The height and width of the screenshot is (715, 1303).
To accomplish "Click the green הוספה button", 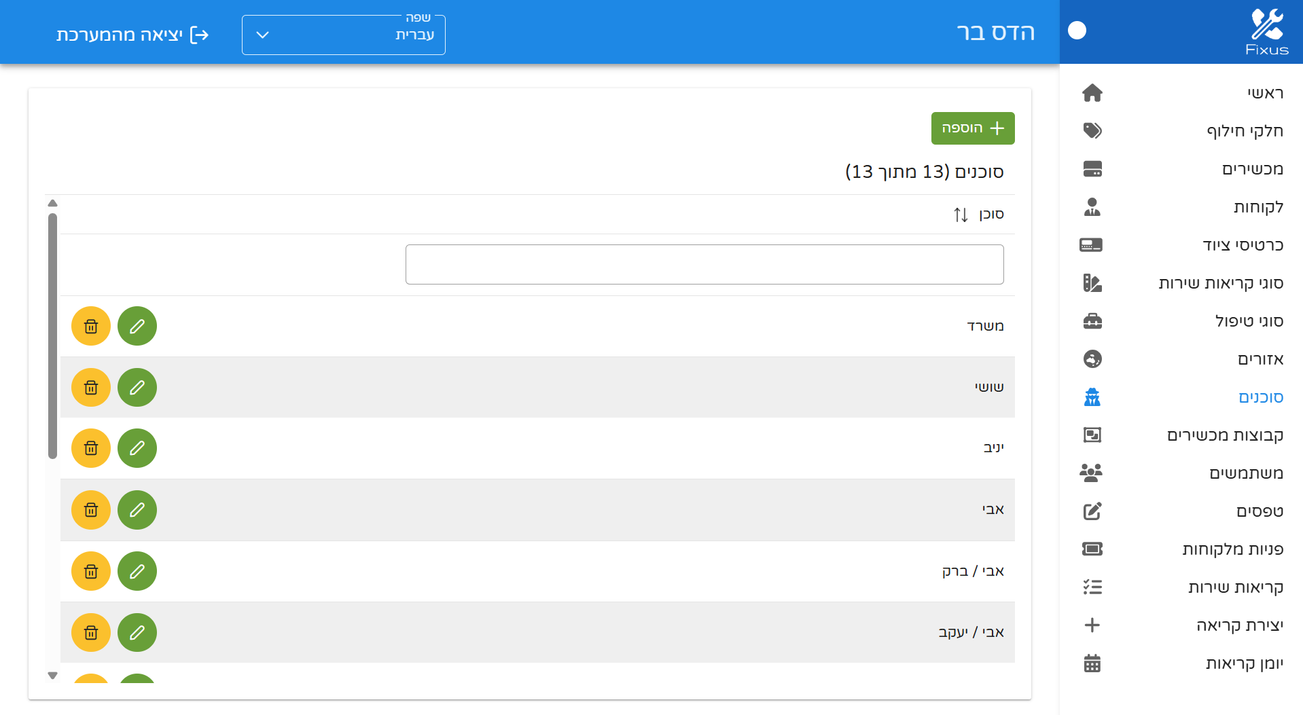I will [972, 128].
